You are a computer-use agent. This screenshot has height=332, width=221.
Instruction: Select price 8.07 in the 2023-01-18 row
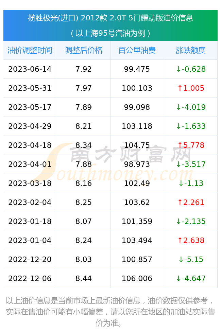tap(84, 222)
